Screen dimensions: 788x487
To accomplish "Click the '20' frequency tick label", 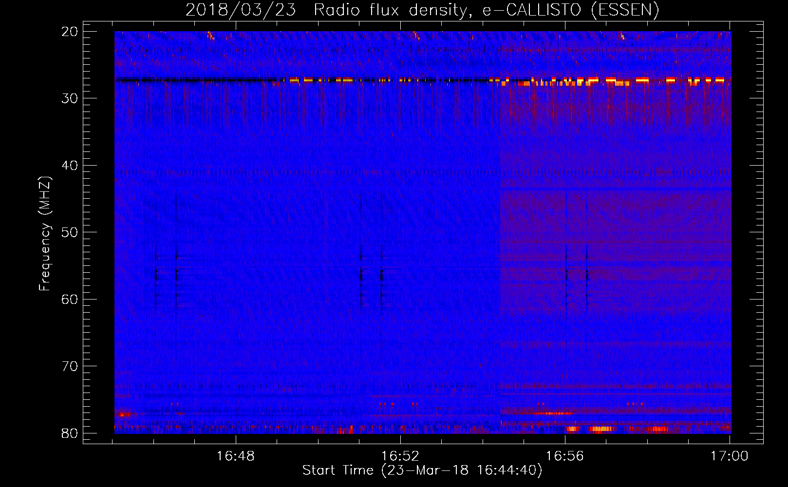I will 70,32.
